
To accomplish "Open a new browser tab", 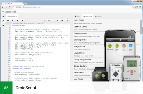I will (26, 4).
